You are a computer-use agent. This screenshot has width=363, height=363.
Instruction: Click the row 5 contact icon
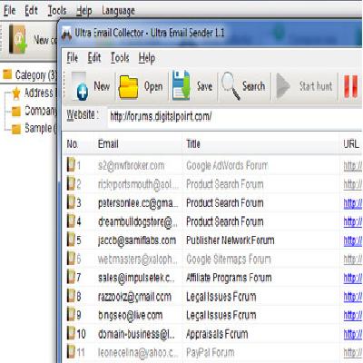coord(71,240)
